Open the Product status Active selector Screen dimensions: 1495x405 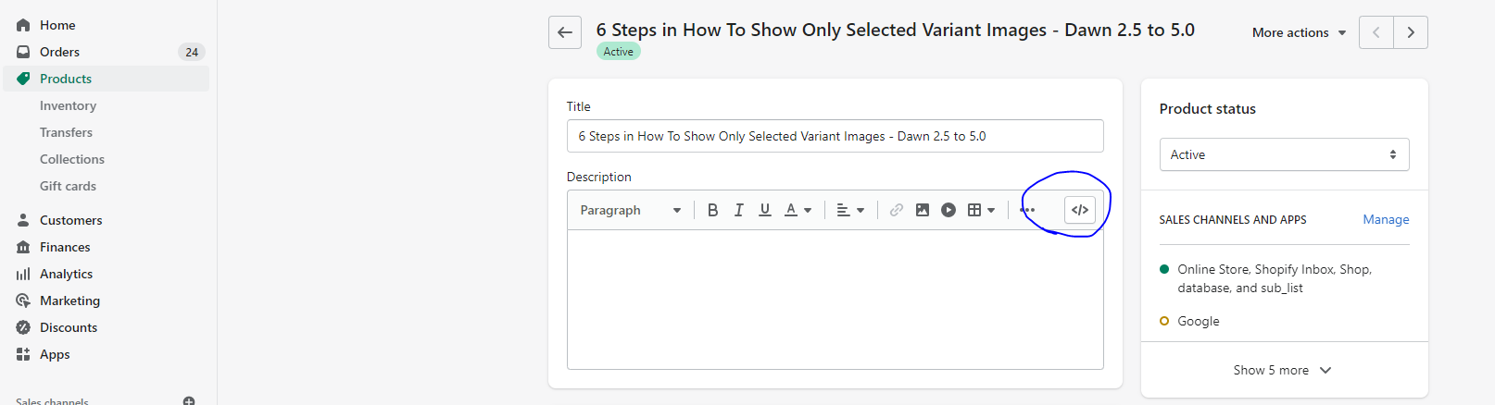pyautogui.click(x=1284, y=154)
